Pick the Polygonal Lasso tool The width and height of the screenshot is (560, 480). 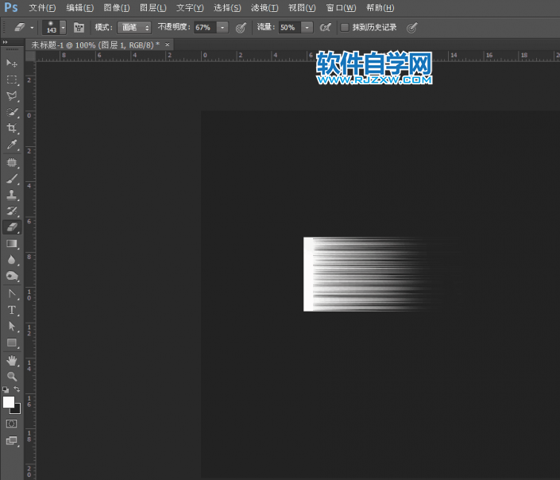click(x=12, y=96)
